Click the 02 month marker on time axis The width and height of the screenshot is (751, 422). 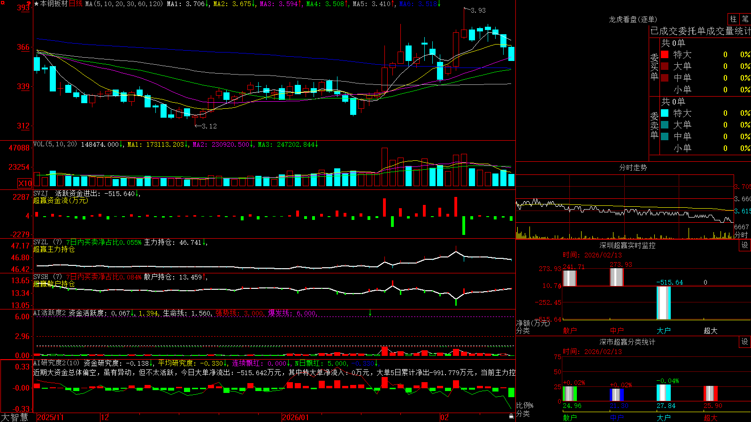[444, 417]
